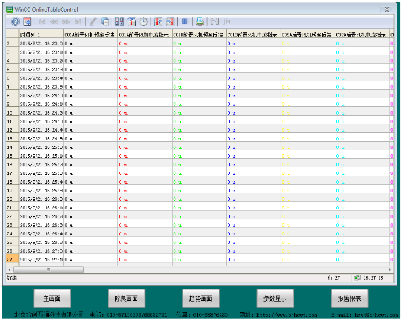Screen dimensions: 402x320
Task: Click the print icon
Action: click(200, 22)
